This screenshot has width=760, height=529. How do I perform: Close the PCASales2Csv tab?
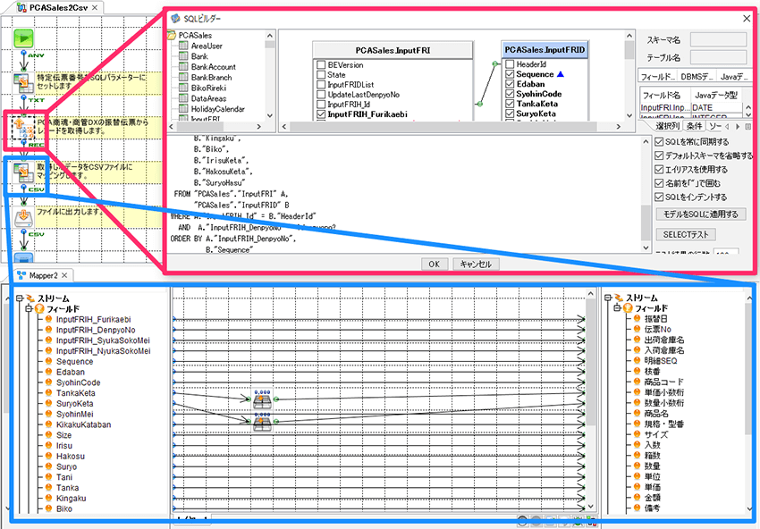(95, 8)
